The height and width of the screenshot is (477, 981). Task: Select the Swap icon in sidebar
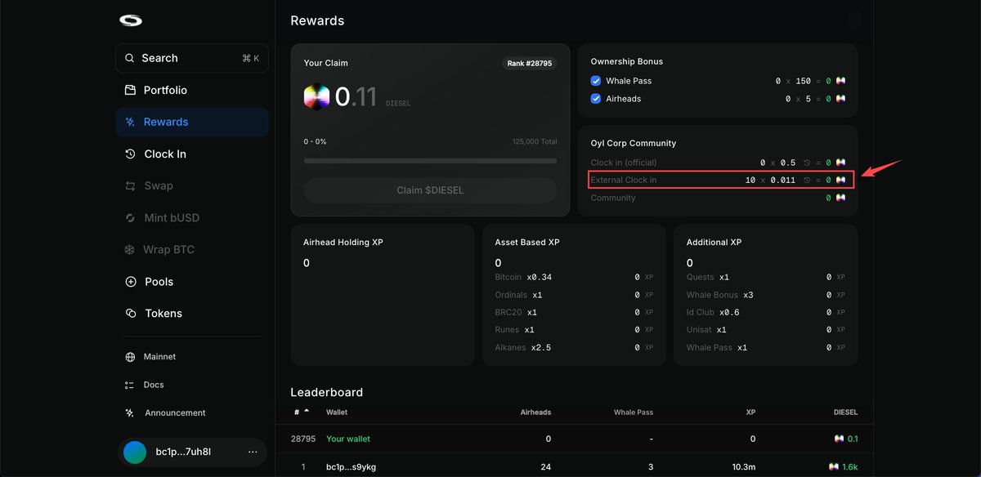coord(130,185)
